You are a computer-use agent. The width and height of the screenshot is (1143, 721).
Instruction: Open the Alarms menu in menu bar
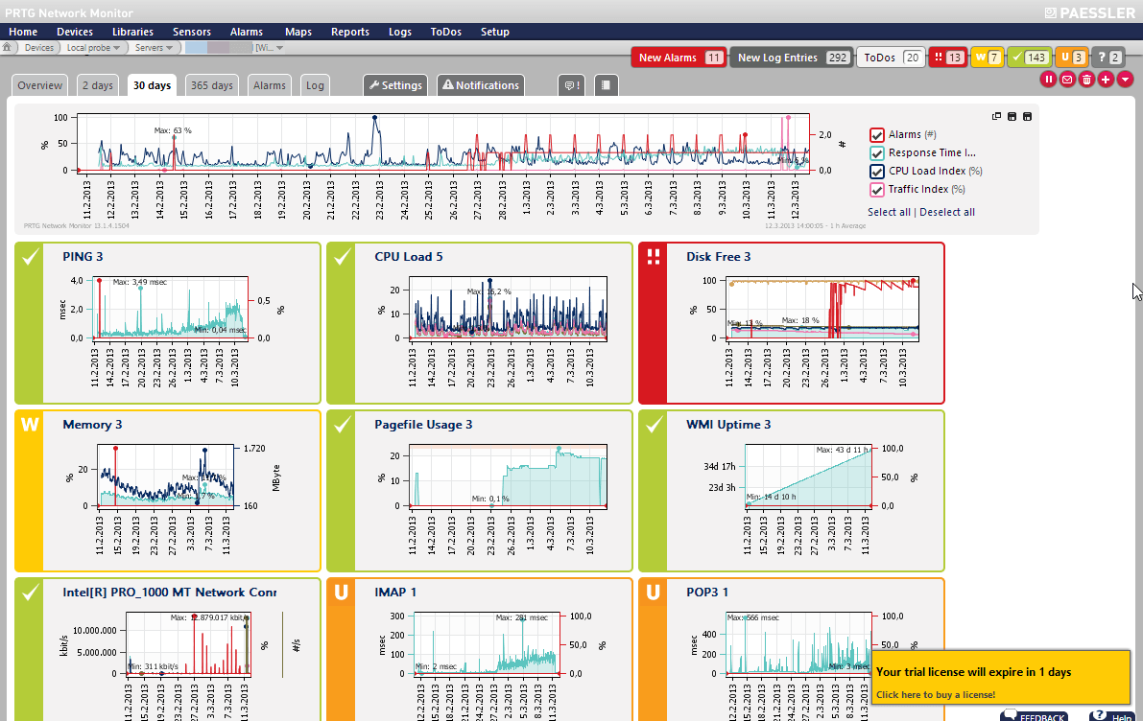pos(247,32)
